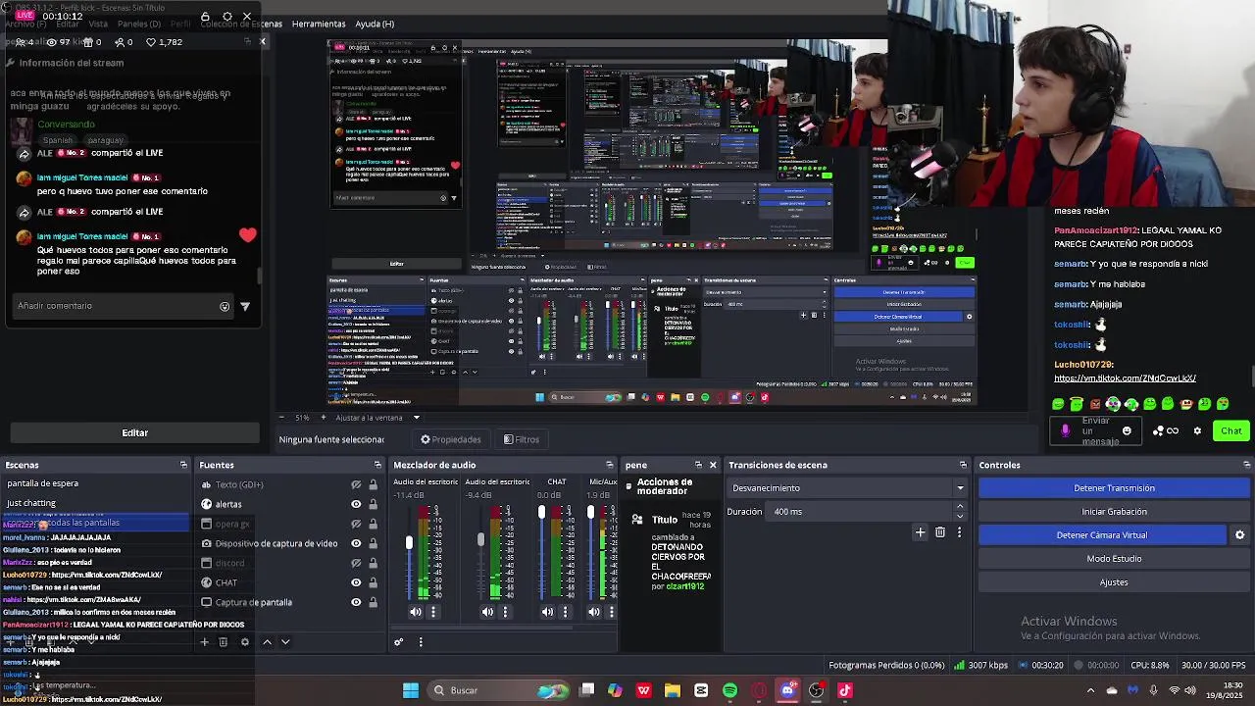Open the Ajustar a la ventana scaling dropdown

pos(377,418)
